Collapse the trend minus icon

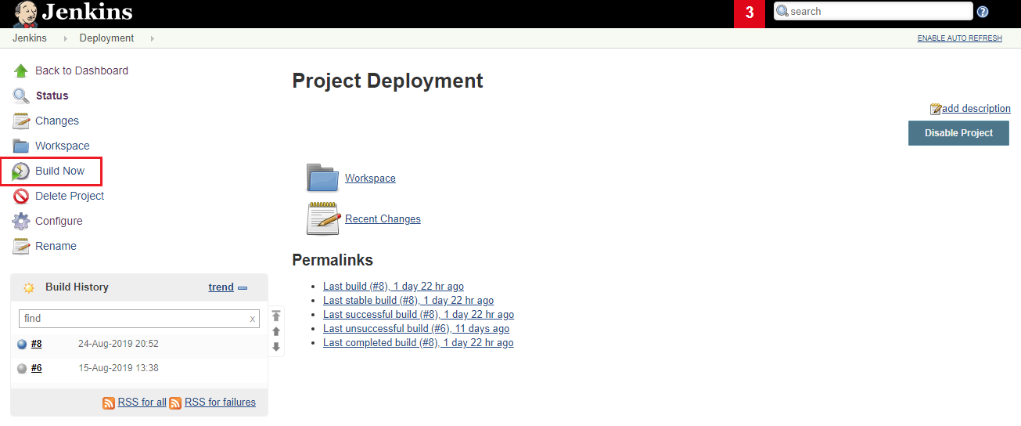pos(243,287)
